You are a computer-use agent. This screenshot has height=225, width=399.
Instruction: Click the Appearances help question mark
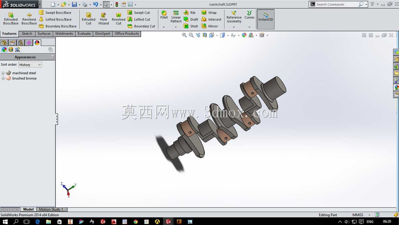click(52, 57)
